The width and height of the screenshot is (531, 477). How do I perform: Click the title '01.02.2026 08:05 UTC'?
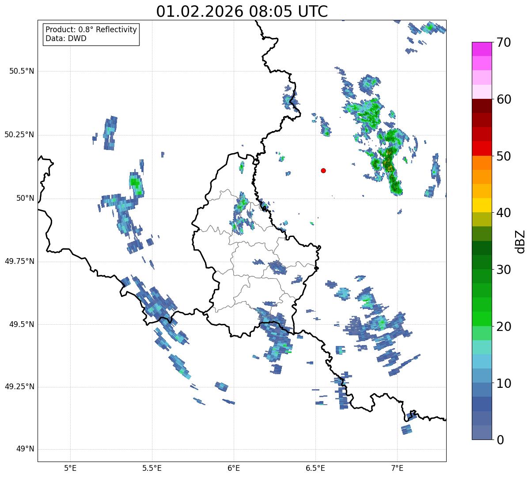[x=242, y=11]
